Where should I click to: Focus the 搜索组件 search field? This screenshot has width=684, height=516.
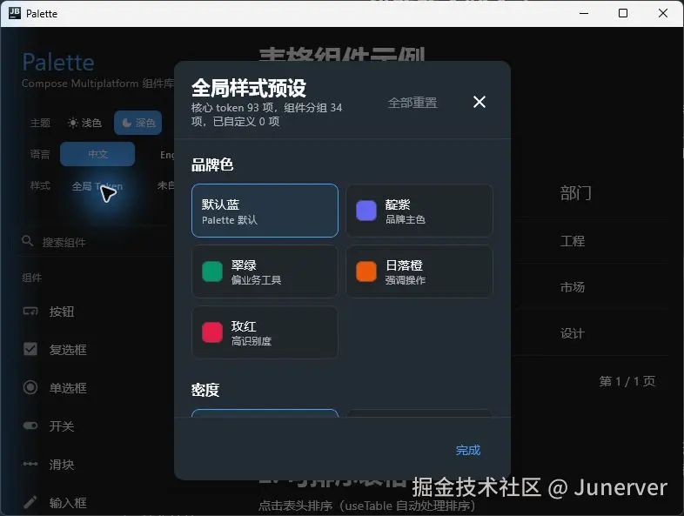pos(96,242)
